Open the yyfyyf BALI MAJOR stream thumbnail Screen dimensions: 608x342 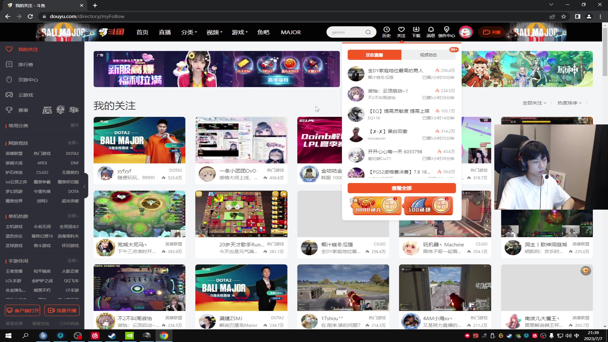(x=139, y=140)
